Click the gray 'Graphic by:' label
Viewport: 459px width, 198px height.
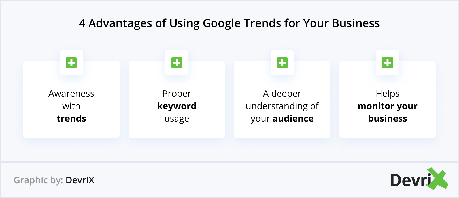tap(38, 180)
